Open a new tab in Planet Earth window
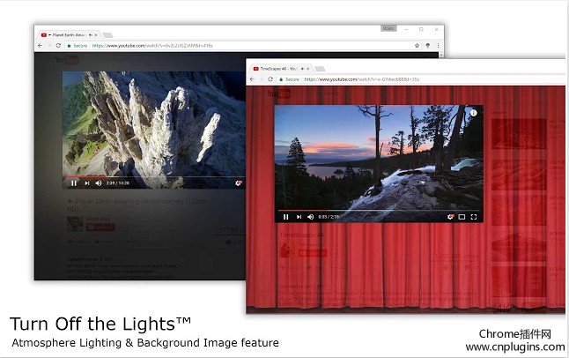This screenshot has height=358, width=569. click(107, 35)
